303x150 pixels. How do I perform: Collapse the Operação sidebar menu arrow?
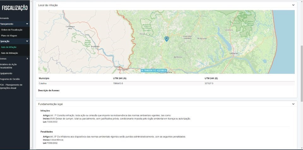(27, 41)
